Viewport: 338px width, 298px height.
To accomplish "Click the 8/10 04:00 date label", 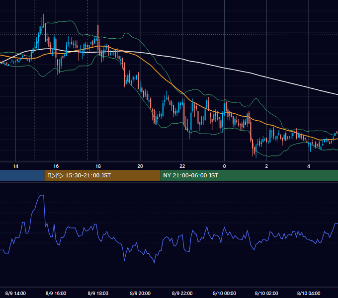I will 309,293.
